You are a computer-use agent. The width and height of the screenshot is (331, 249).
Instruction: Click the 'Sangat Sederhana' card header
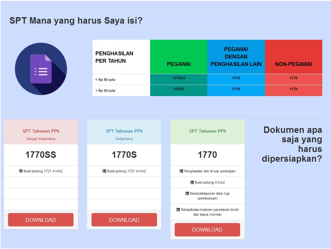pyautogui.click(x=41, y=132)
